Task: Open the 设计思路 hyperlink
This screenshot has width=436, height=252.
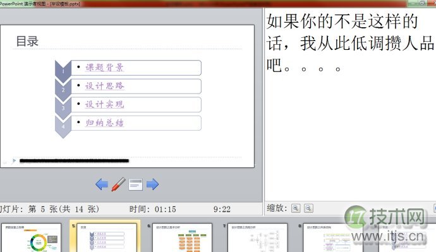Action: 104,86
